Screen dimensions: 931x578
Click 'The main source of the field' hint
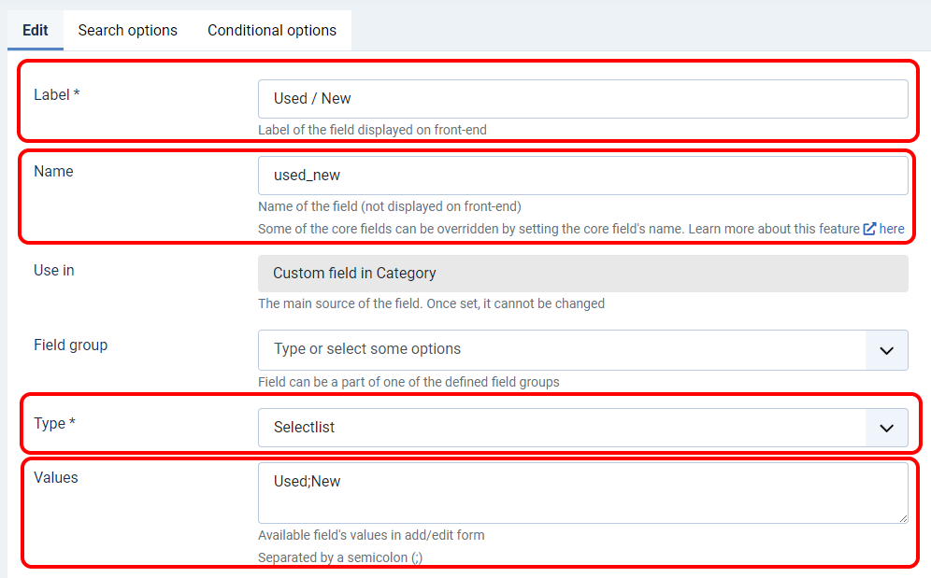click(431, 303)
